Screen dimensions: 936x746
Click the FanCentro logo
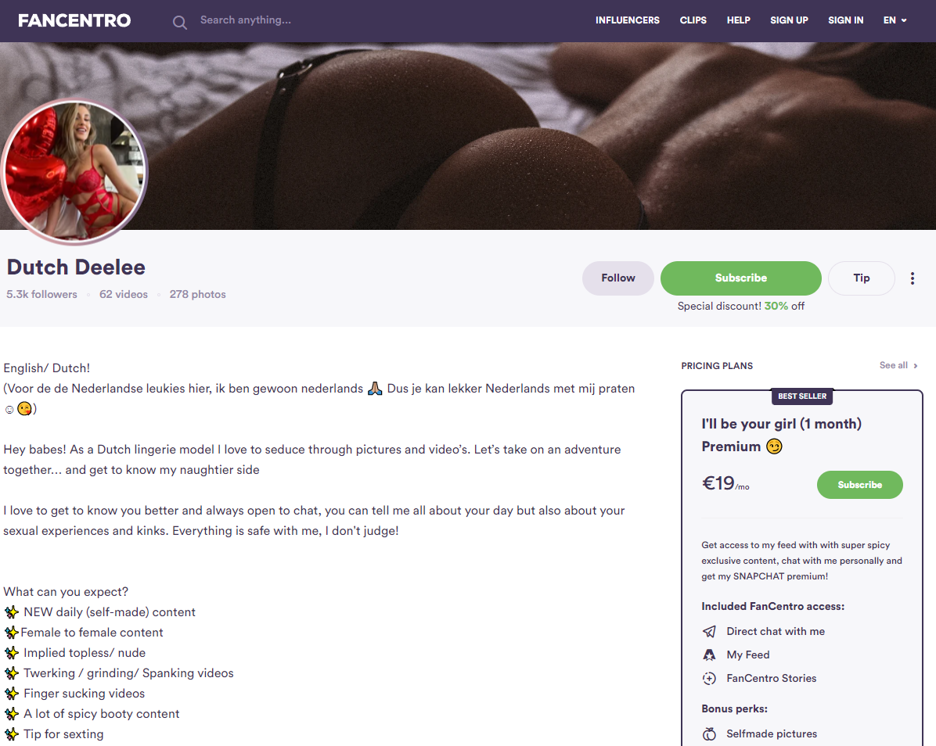tap(74, 21)
